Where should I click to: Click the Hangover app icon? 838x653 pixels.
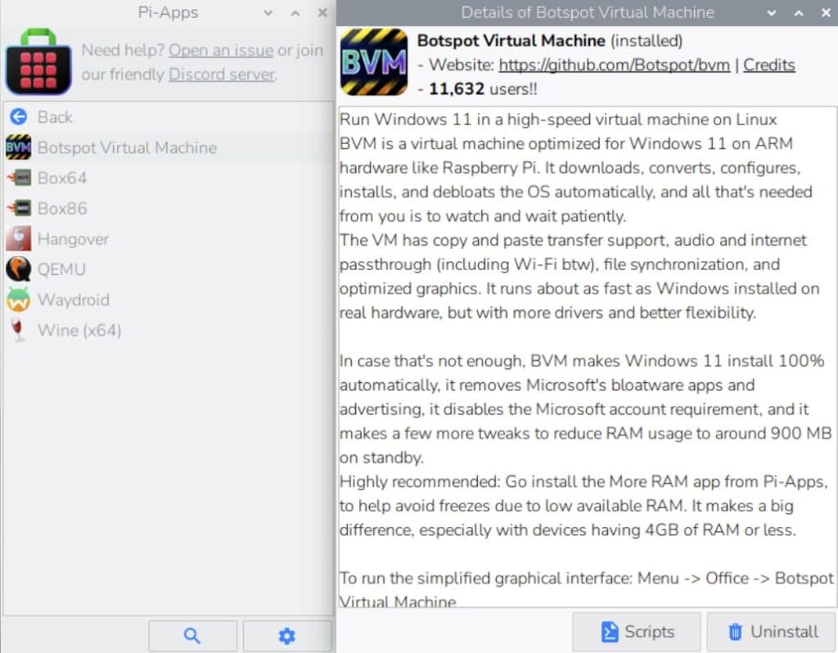pos(18,239)
